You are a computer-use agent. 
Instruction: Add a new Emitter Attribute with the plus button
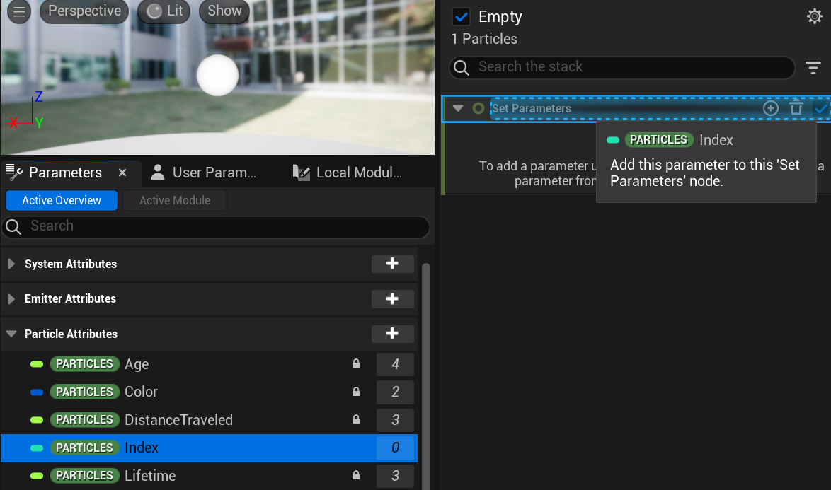392,298
